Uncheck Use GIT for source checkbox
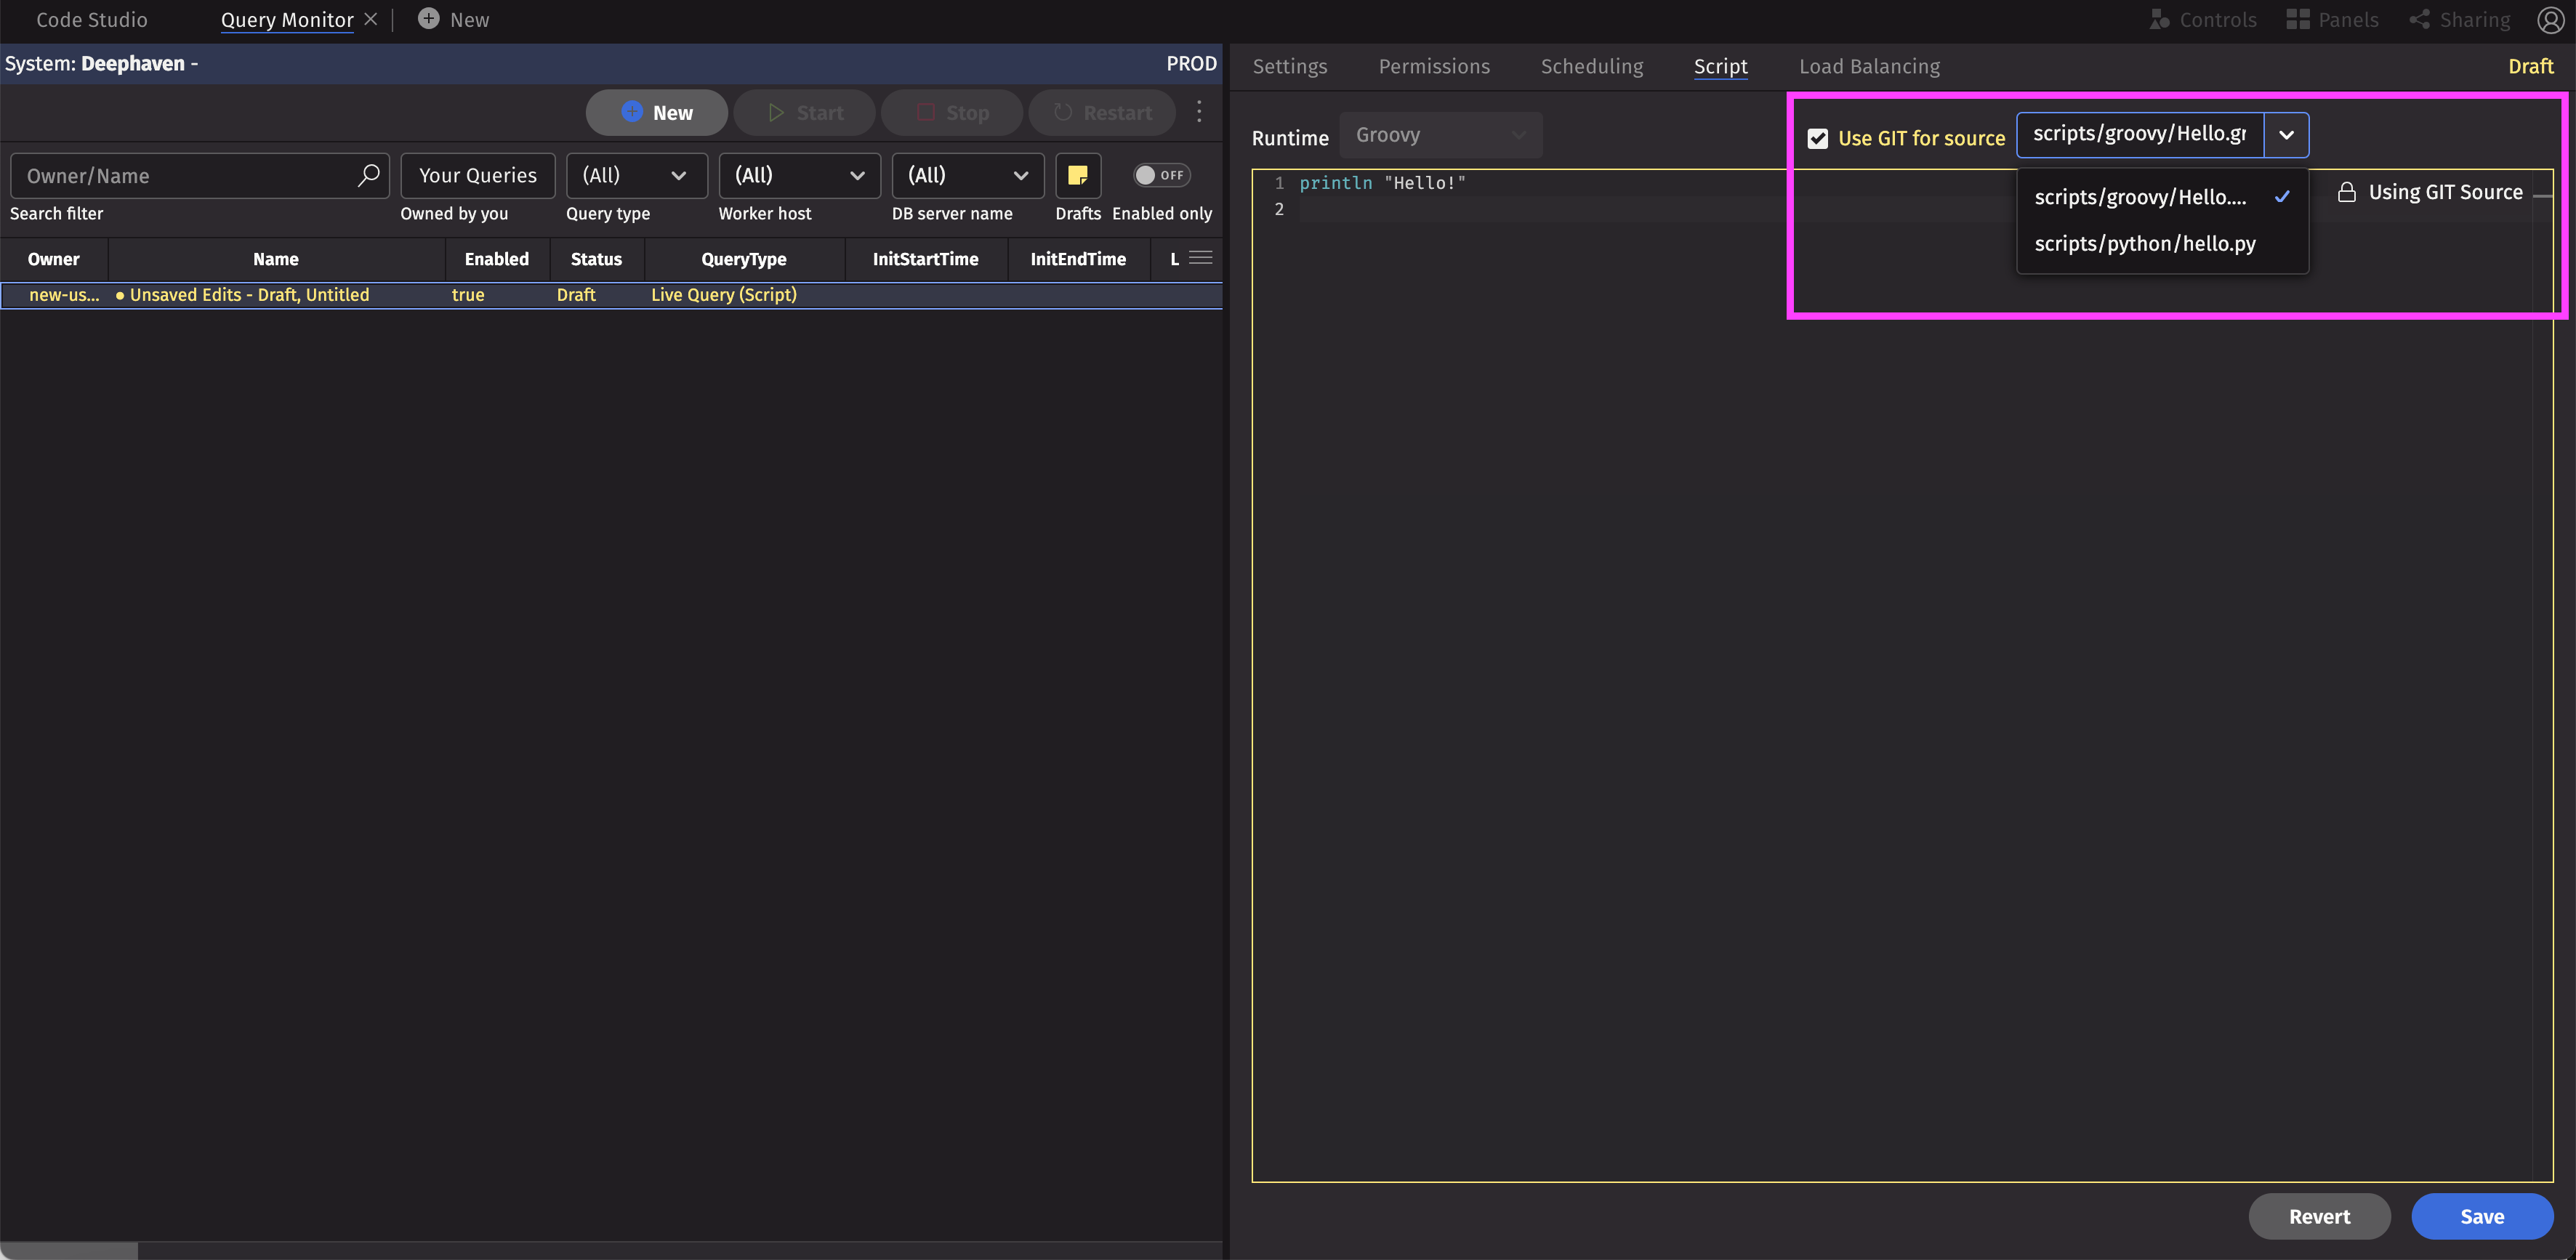The height and width of the screenshot is (1260, 2576). (1817, 138)
